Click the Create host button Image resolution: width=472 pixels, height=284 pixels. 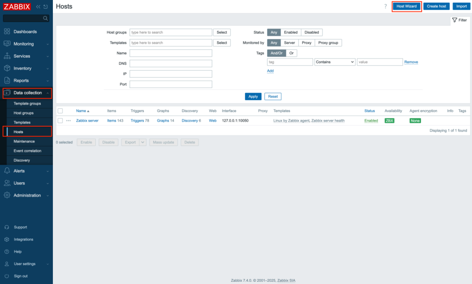pos(437,6)
